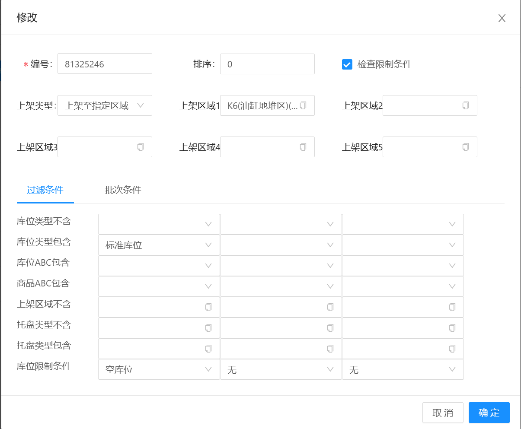Viewport: 521px width, 429px height.
Task: Click first 托盘类型不含 picker icon
Action: click(208, 328)
